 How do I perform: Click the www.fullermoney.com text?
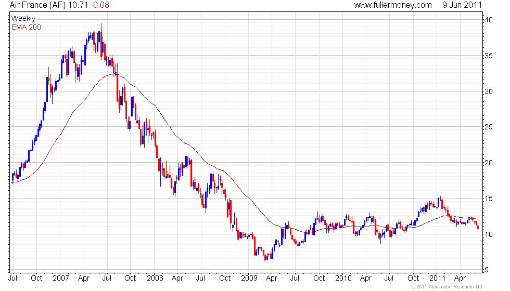click(x=393, y=5)
